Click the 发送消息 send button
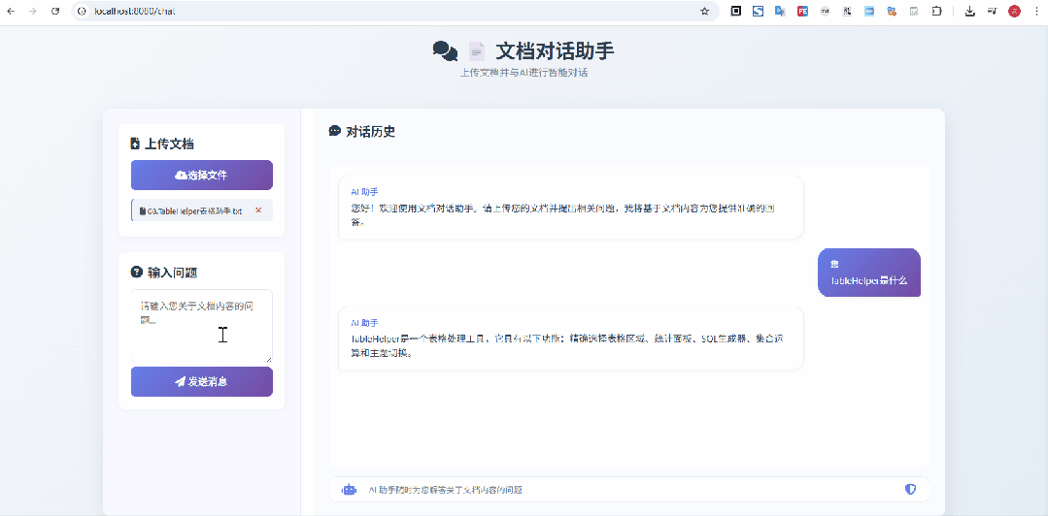Image resolution: width=1048 pixels, height=516 pixels. [202, 382]
